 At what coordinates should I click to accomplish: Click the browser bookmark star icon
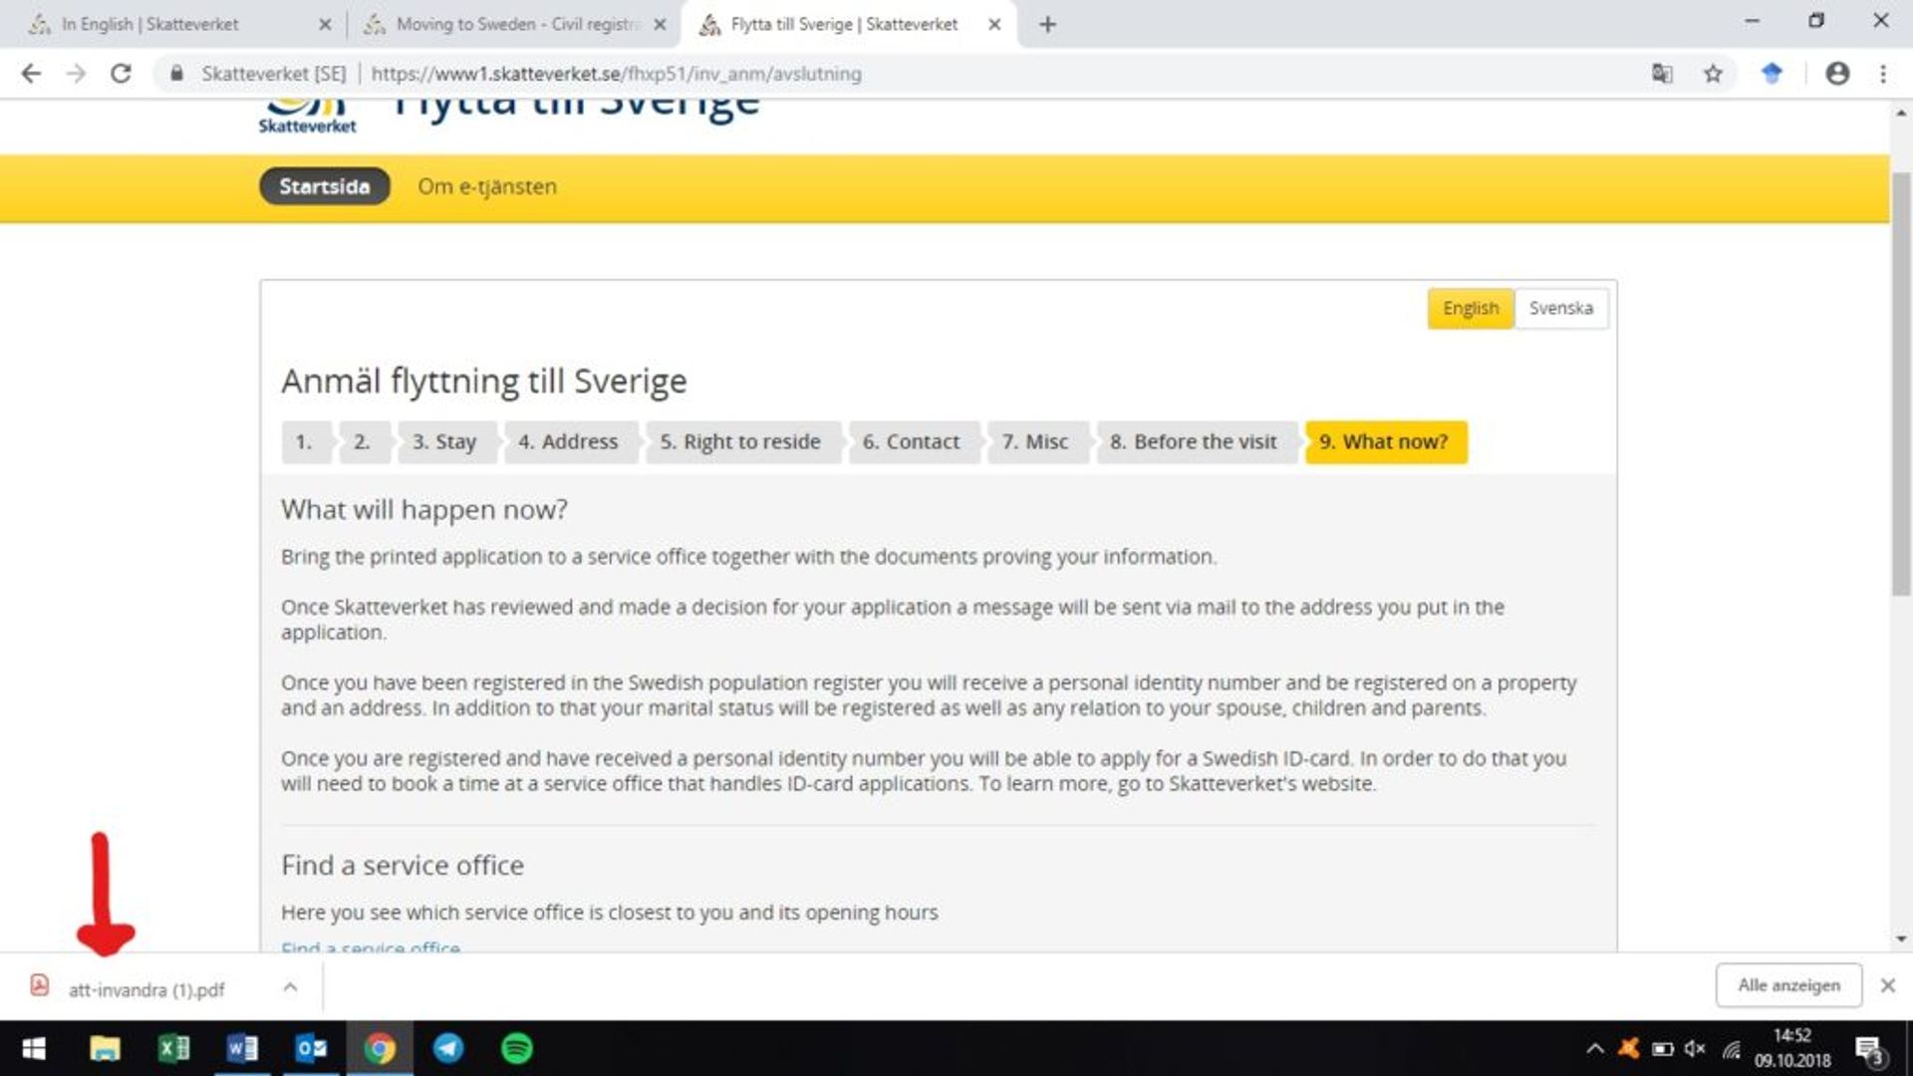(x=1715, y=74)
